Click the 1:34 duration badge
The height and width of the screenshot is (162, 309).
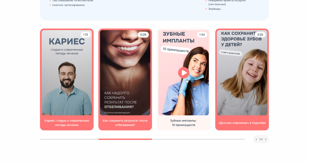pyautogui.click(x=202, y=35)
